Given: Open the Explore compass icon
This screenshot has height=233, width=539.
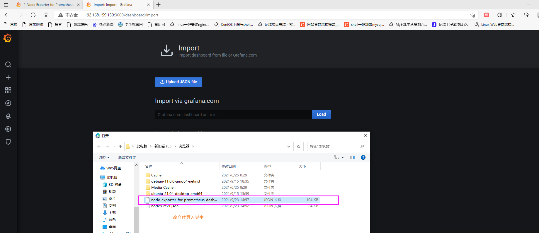Looking at the screenshot, I should click(8, 103).
